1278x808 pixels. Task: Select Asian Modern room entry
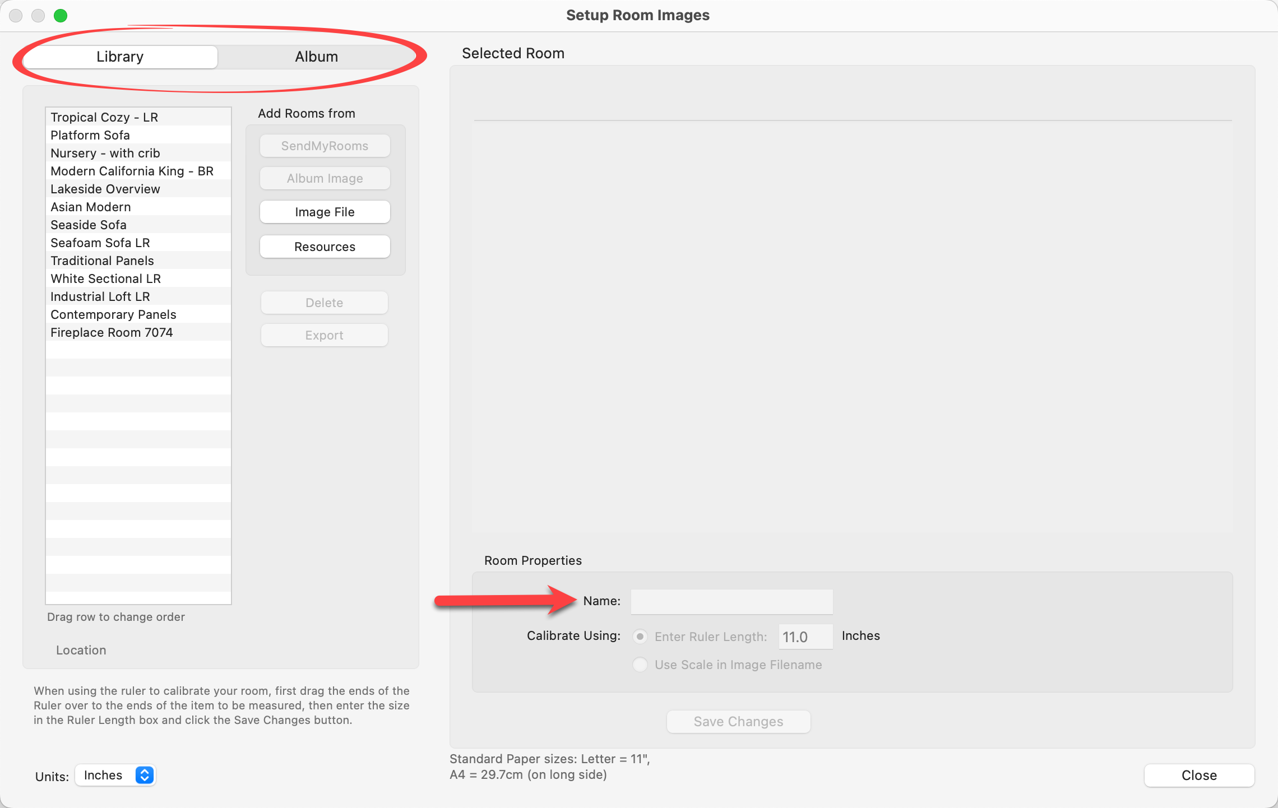91,207
